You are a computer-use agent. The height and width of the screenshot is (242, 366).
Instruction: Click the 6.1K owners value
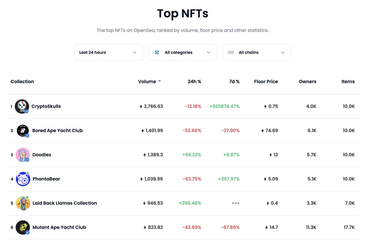[x=312, y=130]
